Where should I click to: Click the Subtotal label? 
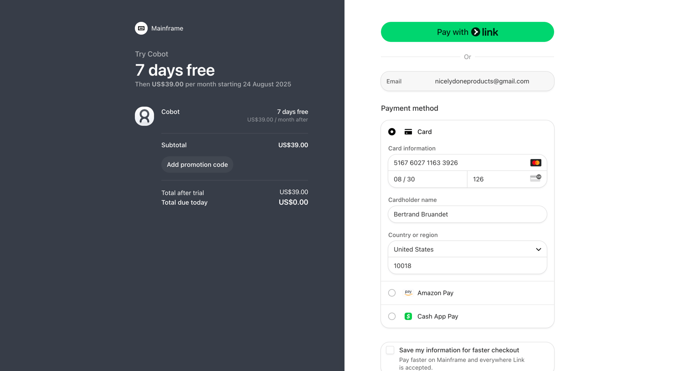coord(174,145)
